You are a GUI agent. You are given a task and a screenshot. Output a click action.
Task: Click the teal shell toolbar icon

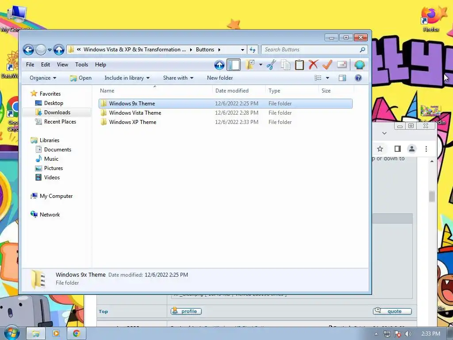(x=360, y=65)
